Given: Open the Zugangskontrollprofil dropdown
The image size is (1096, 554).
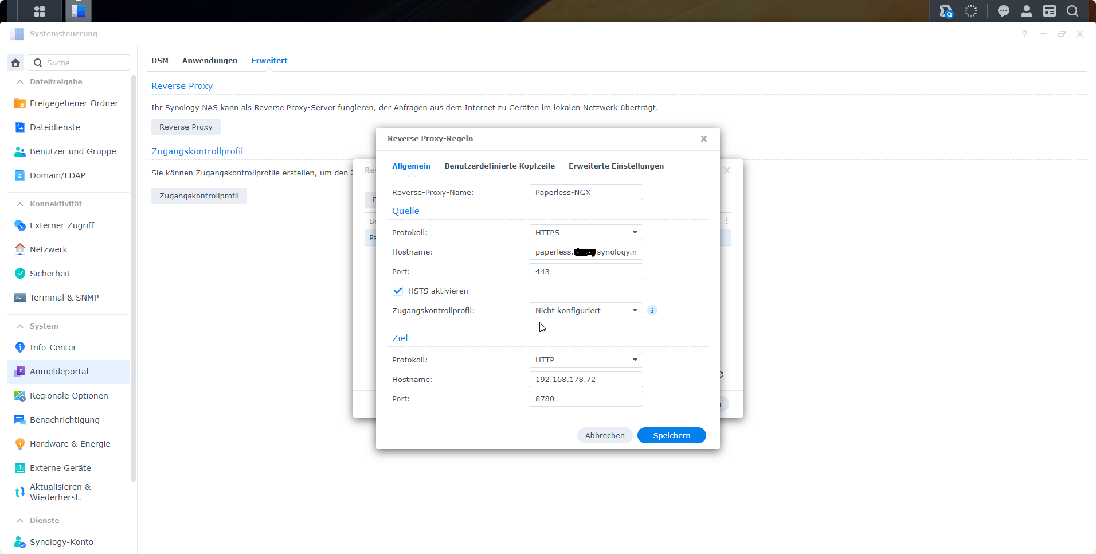Looking at the screenshot, I should (x=585, y=310).
